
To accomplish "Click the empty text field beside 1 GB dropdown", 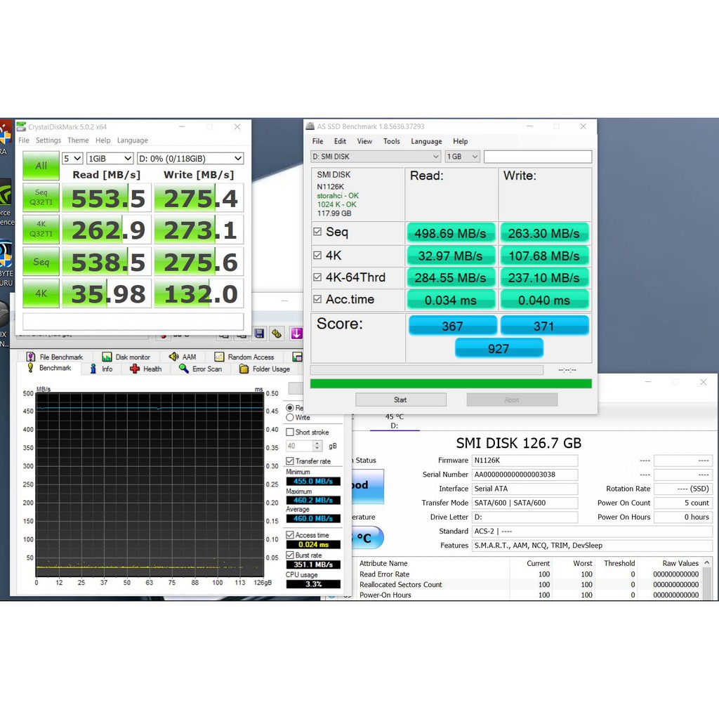I will [538, 157].
